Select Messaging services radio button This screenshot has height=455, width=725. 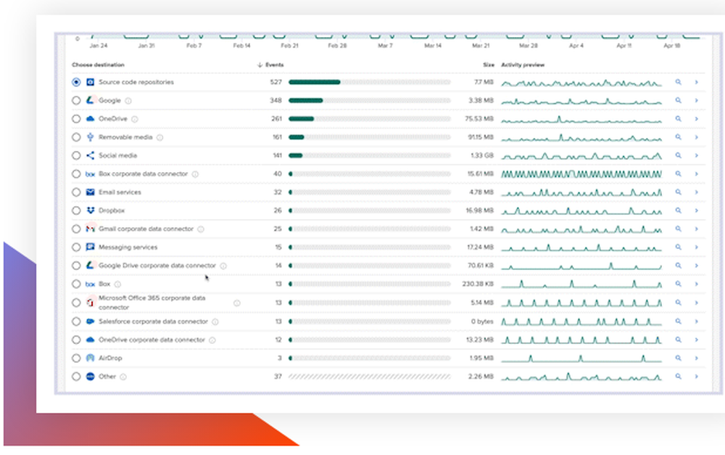(x=76, y=247)
